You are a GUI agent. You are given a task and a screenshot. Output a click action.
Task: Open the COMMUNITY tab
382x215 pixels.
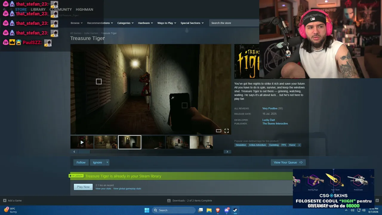tap(61, 10)
